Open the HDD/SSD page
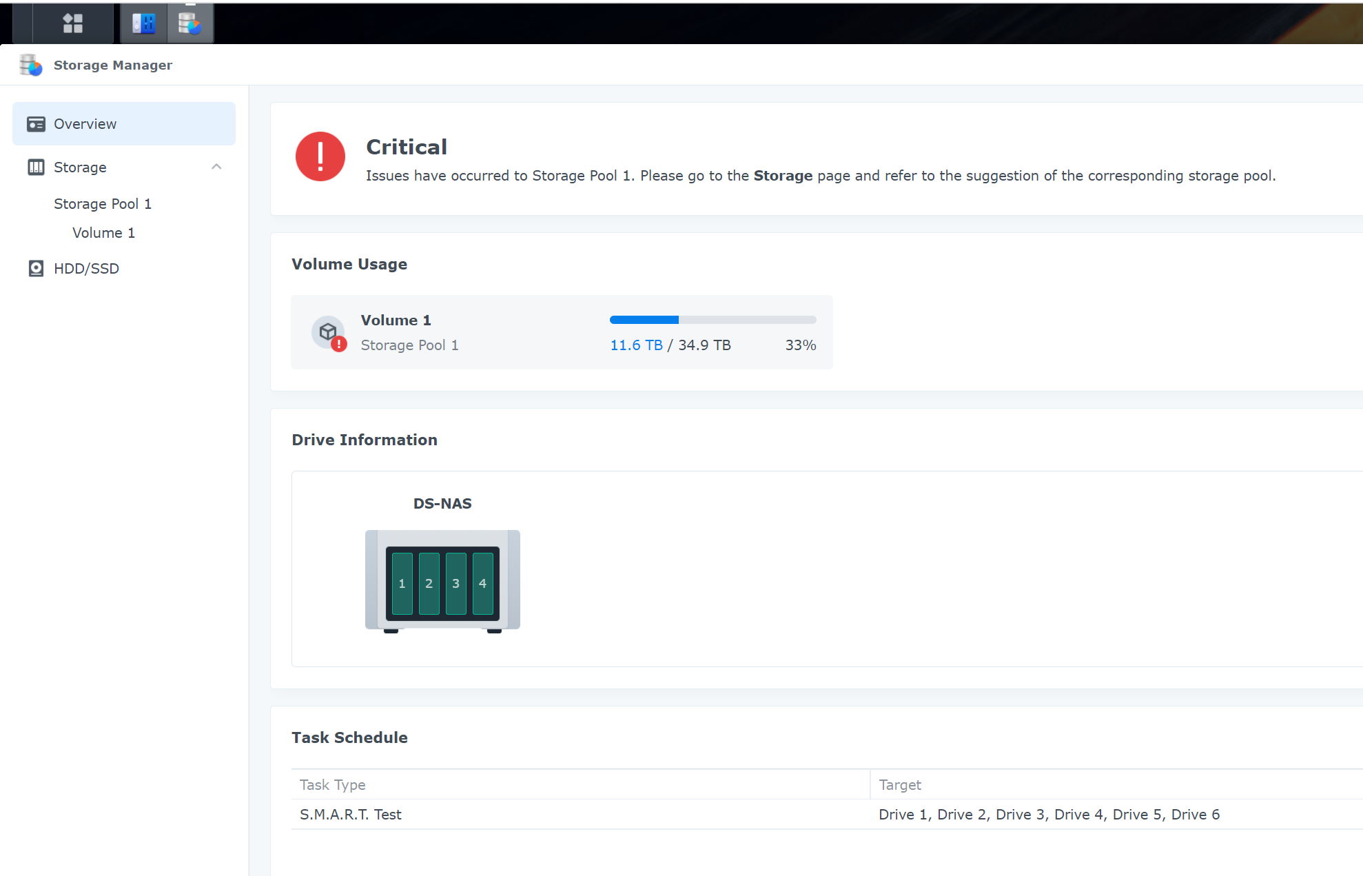The height and width of the screenshot is (876, 1363). [87, 268]
